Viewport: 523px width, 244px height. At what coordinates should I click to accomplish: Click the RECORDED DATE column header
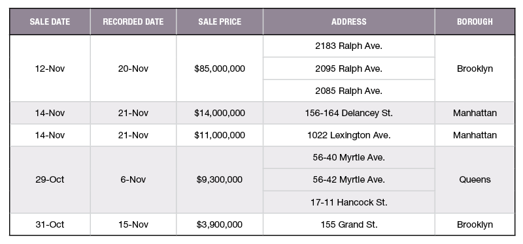(x=133, y=22)
